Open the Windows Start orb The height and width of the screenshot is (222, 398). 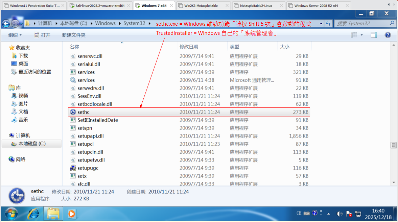point(11,214)
